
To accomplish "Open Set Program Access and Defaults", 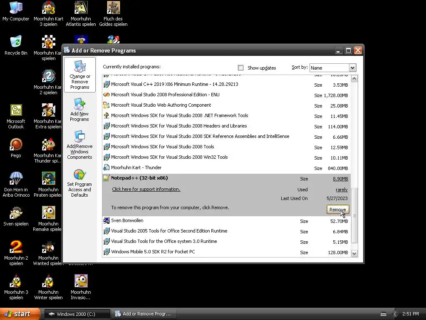I will click(x=79, y=183).
